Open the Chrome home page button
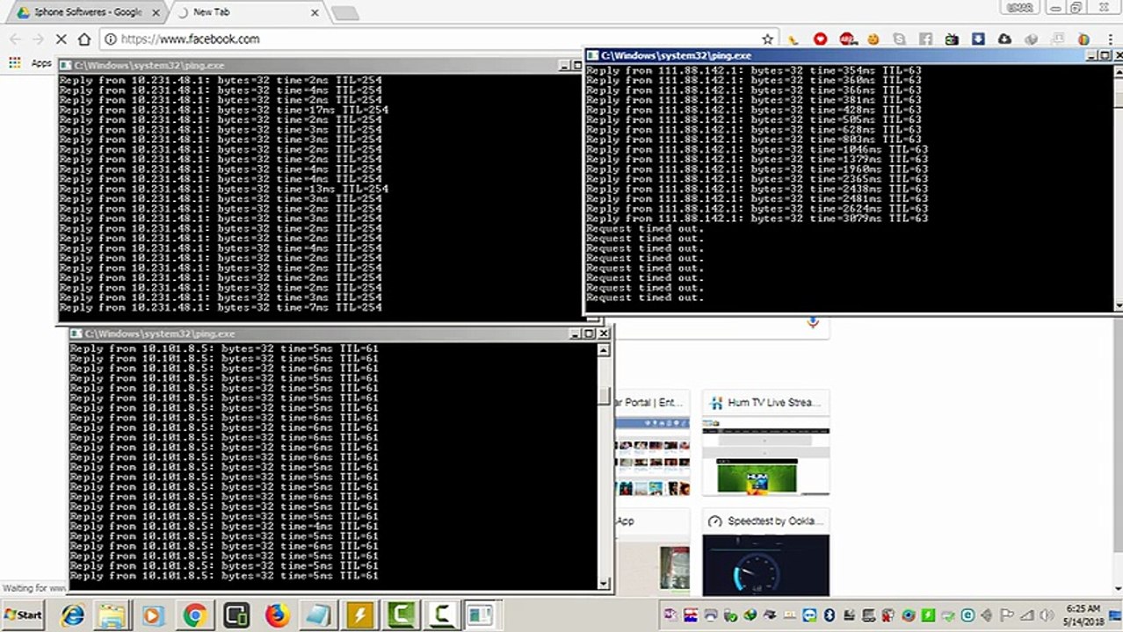 [84, 39]
